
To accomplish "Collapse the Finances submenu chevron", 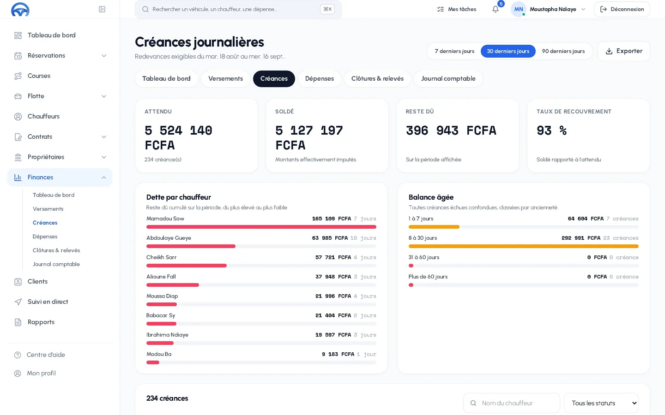I will [104, 178].
